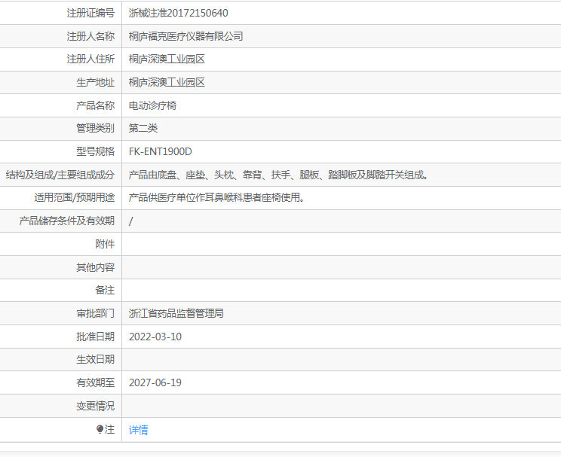561x457 pixels.
Task: Click 桐庐深澳工业园区 in the 生产地址 row
Action: [167, 83]
